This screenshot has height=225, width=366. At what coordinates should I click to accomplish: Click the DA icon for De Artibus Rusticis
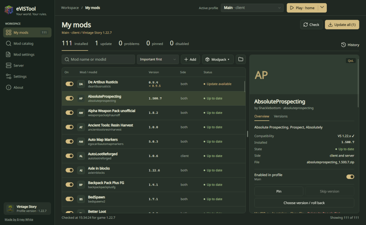81,84
